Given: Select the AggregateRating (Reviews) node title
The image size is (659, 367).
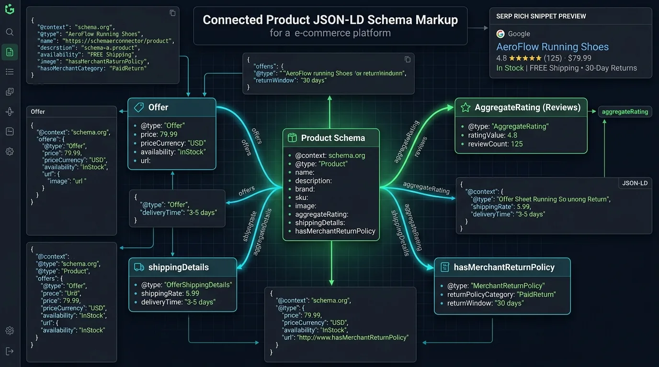Looking at the screenshot, I should (528, 108).
